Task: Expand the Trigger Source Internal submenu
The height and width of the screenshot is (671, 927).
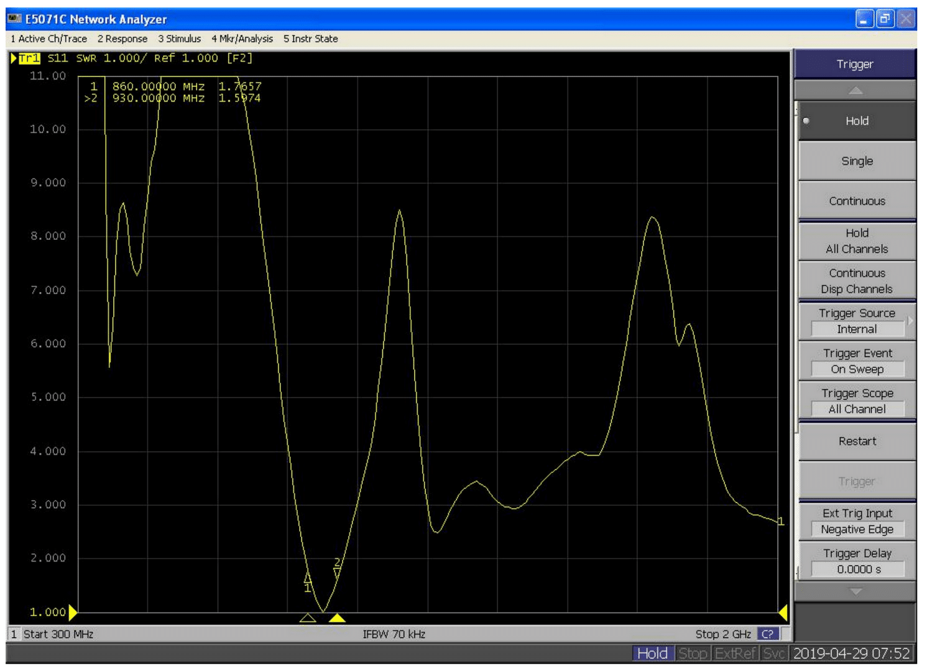Action: tap(856, 321)
